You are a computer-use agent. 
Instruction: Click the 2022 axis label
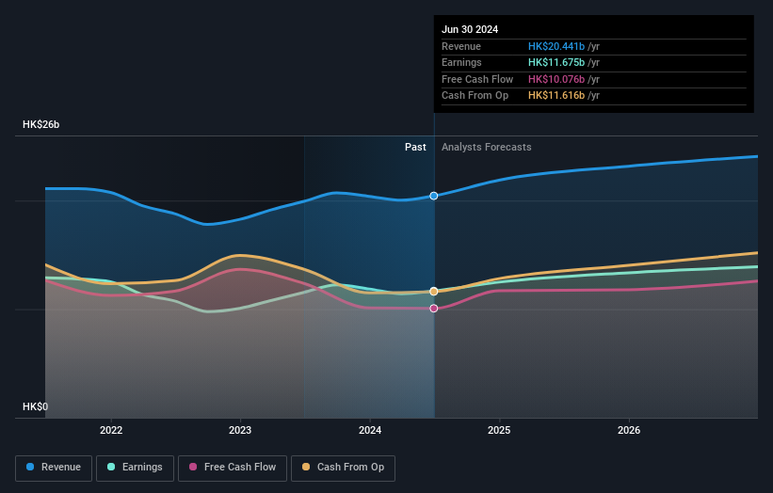click(111, 430)
